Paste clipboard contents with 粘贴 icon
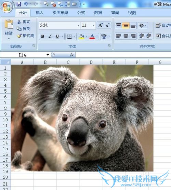171x190 pixels. click(x=9, y=24)
